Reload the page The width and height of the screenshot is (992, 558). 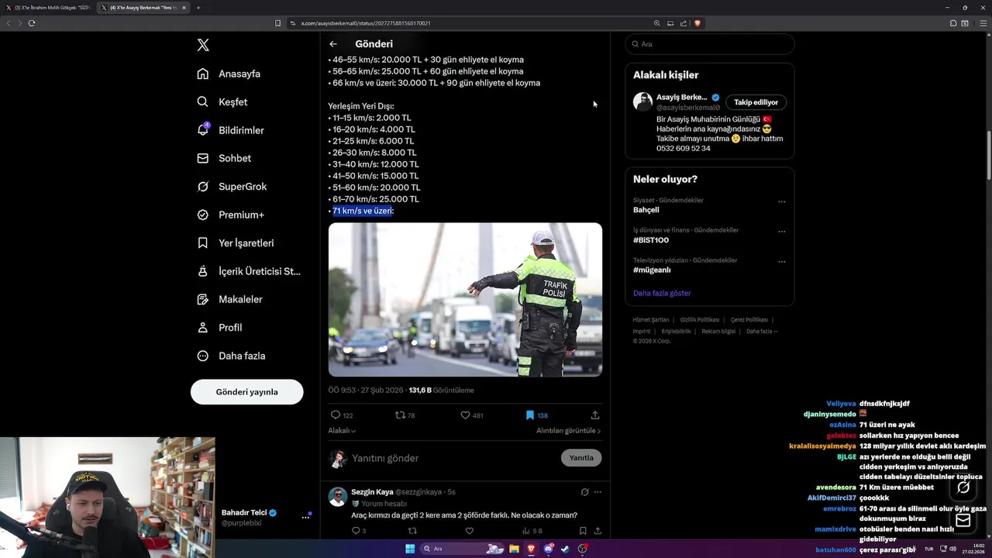click(x=32, y=23)
